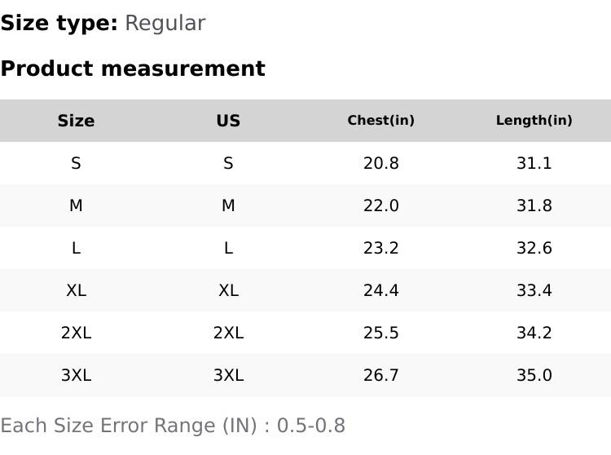Image resolution: width=611 pixels, height=455 pixels.
Task: Click the 32.6 length value cell
Action: 534,248
